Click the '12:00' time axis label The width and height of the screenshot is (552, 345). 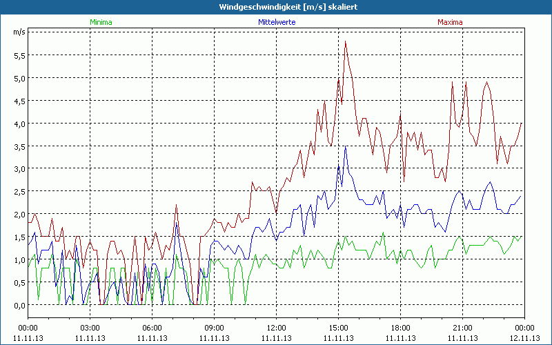coord(277,328)
